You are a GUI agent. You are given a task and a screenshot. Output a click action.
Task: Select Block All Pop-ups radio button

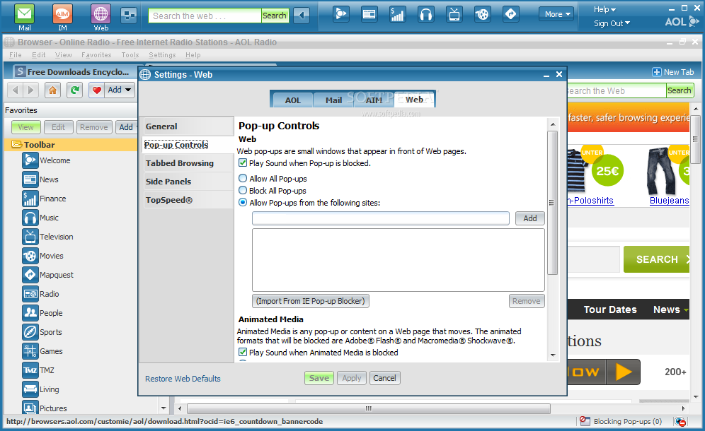[243, 190]
